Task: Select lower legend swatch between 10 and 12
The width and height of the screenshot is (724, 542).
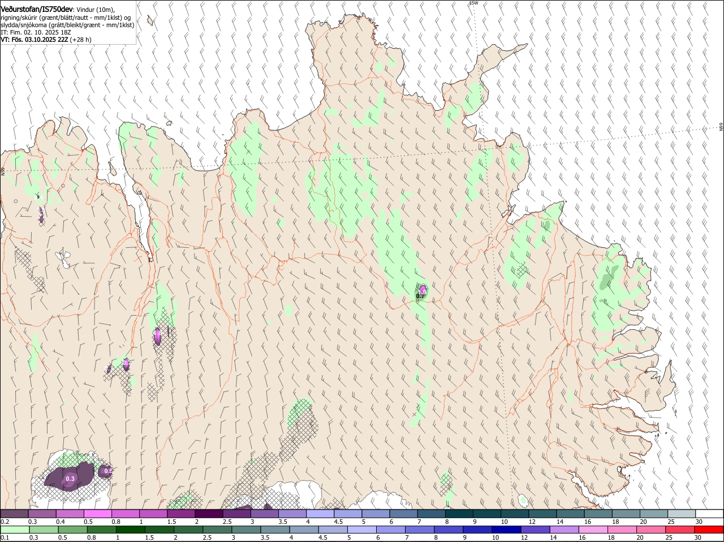Action: point(507,530)
